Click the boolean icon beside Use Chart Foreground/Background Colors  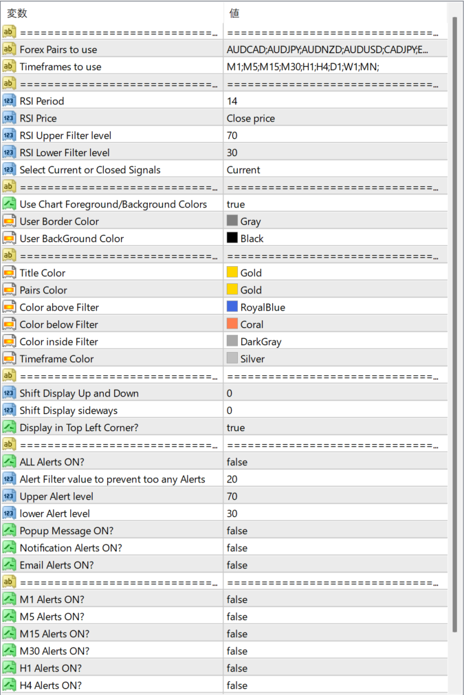9,204
